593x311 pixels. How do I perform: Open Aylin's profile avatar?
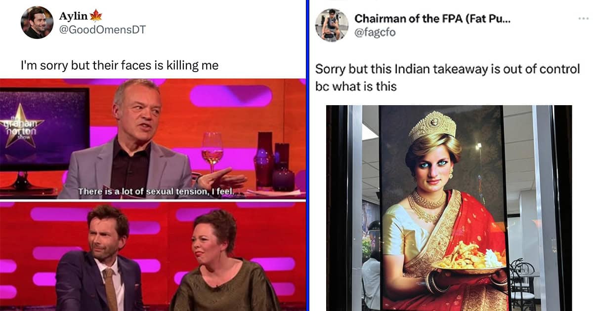point(37,22)
